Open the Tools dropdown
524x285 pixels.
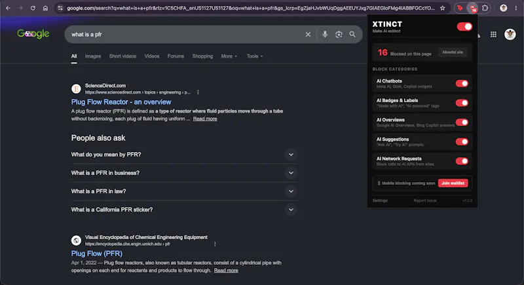point(255,56)
